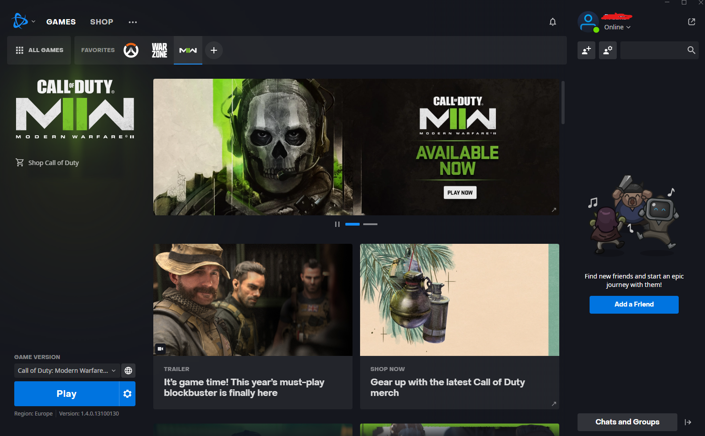Show the second carousel slide

[x=370, y=224]
